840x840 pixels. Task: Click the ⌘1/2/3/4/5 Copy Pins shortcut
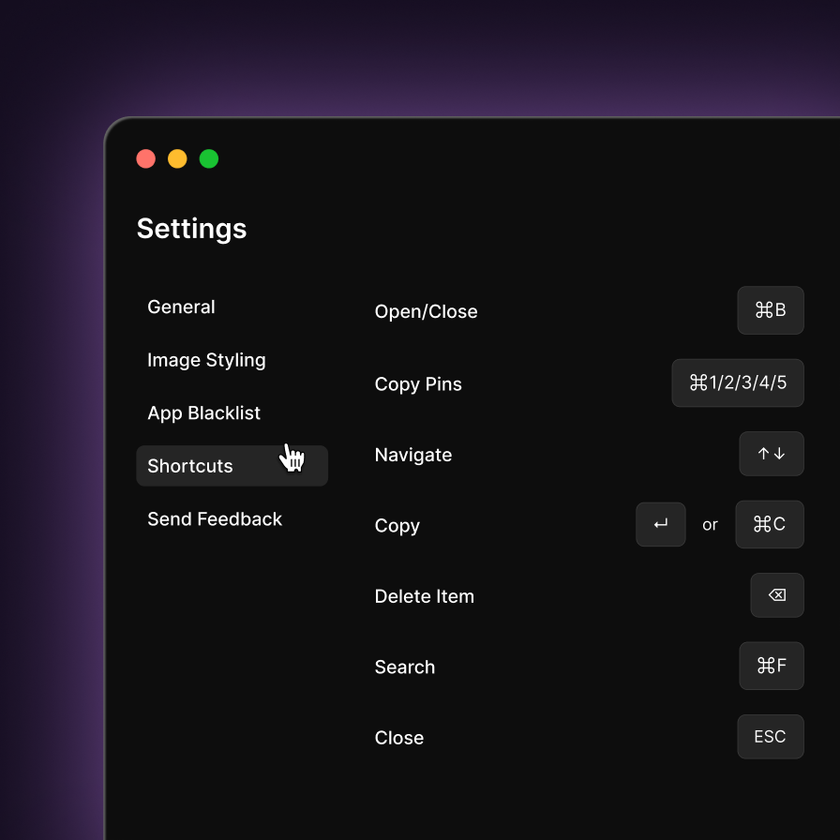click(738, 383)
